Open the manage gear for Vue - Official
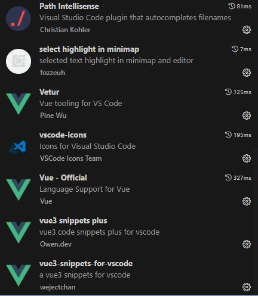Viewport: 258px width, 296px height. (x=247, y=201)
